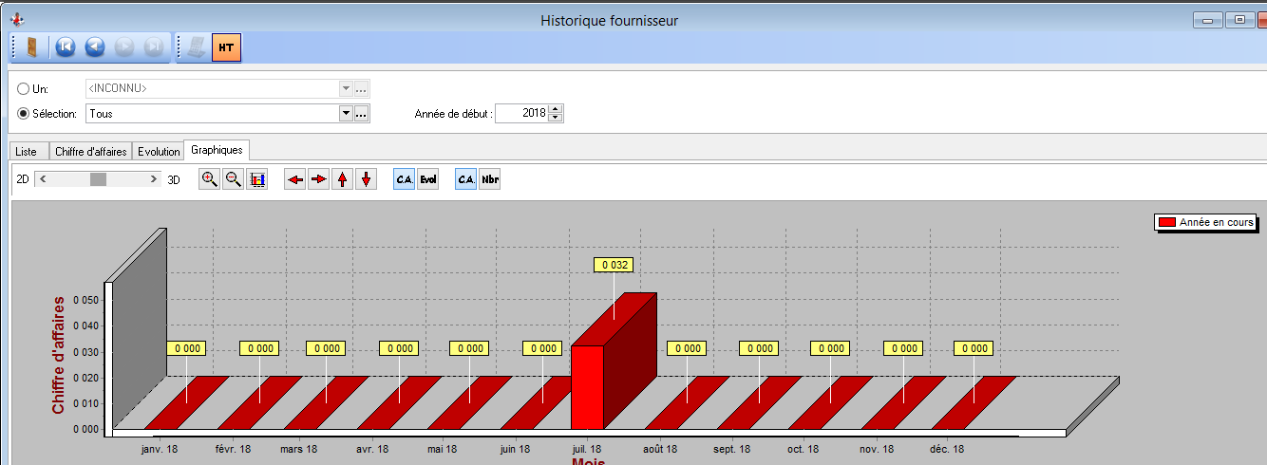
Task: Move chart right with red arrow
Action: (319, 179)
